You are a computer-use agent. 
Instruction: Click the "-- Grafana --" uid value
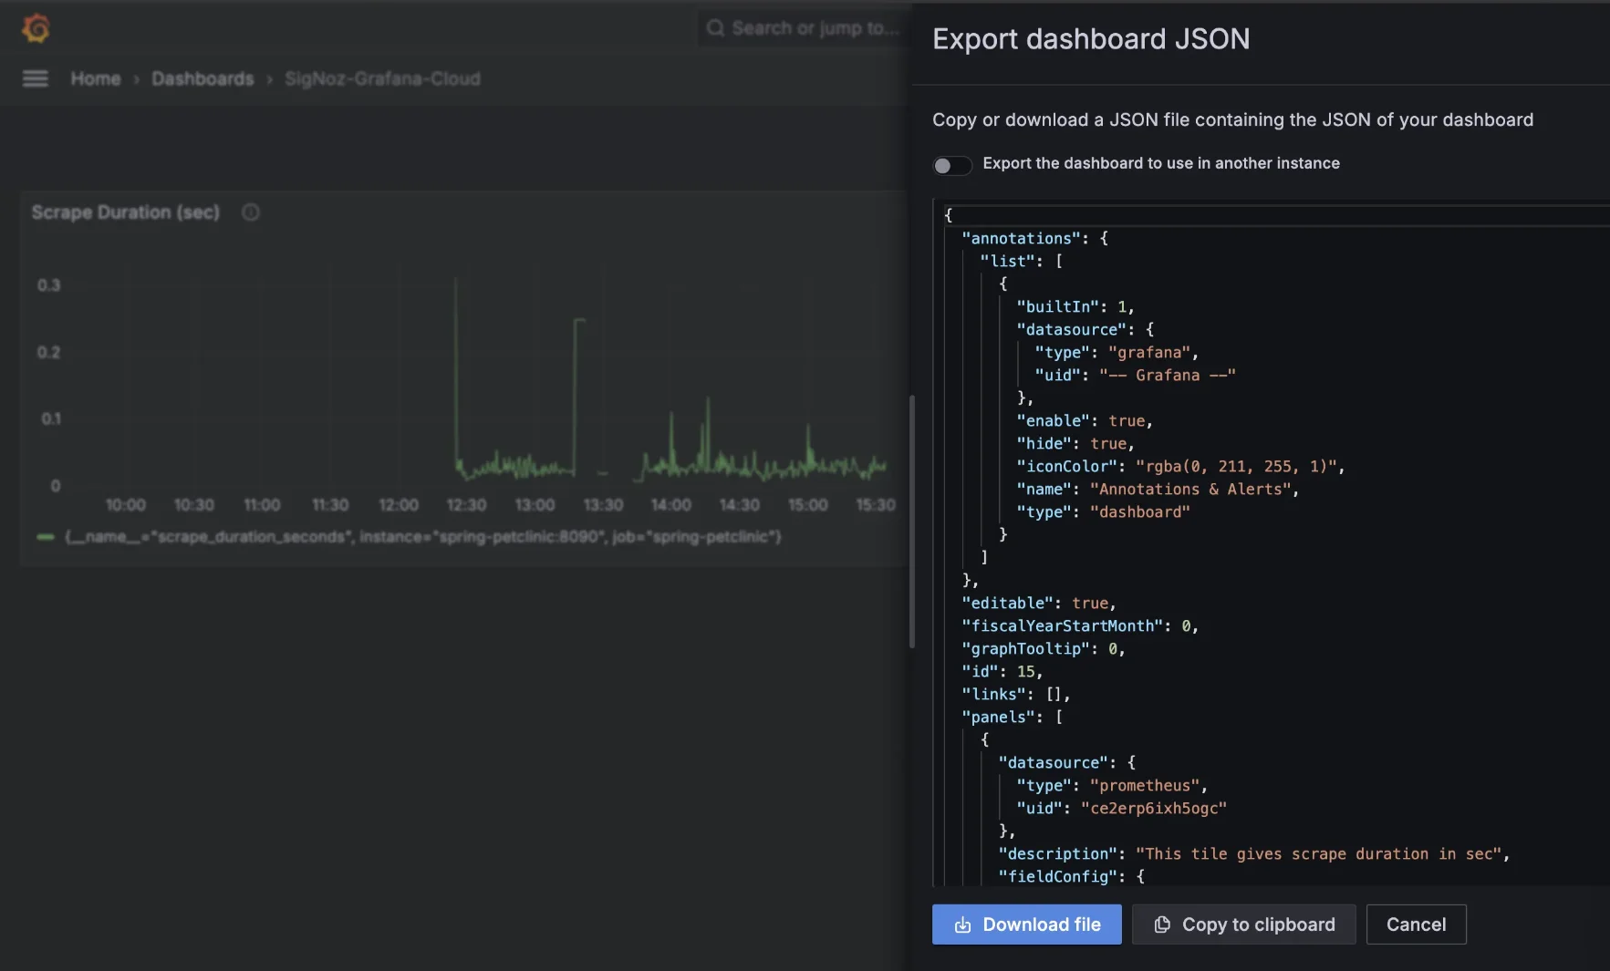click(1168, 375)
